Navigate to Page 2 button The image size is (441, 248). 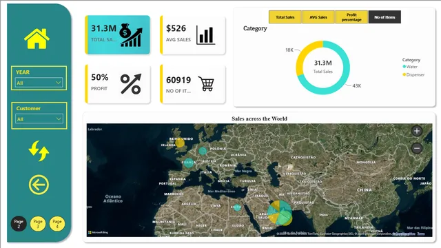pyautogui.click(x=19, y=223)
